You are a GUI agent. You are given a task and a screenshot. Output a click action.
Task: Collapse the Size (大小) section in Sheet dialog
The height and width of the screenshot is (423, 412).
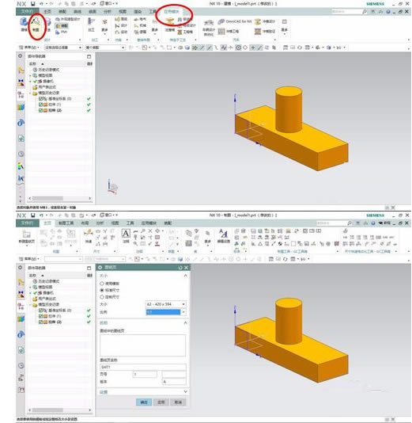pos(185,276)
